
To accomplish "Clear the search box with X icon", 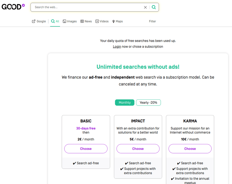I will (x=145, y=7).
